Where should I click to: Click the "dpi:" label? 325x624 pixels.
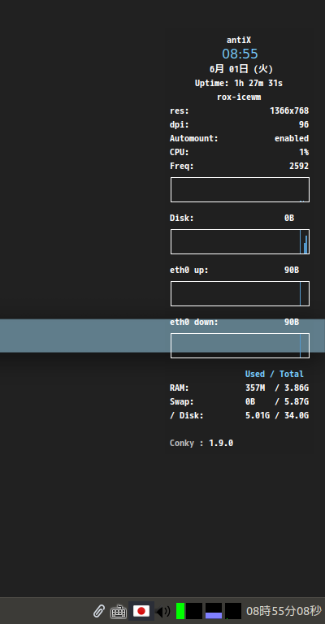[180, 124]
